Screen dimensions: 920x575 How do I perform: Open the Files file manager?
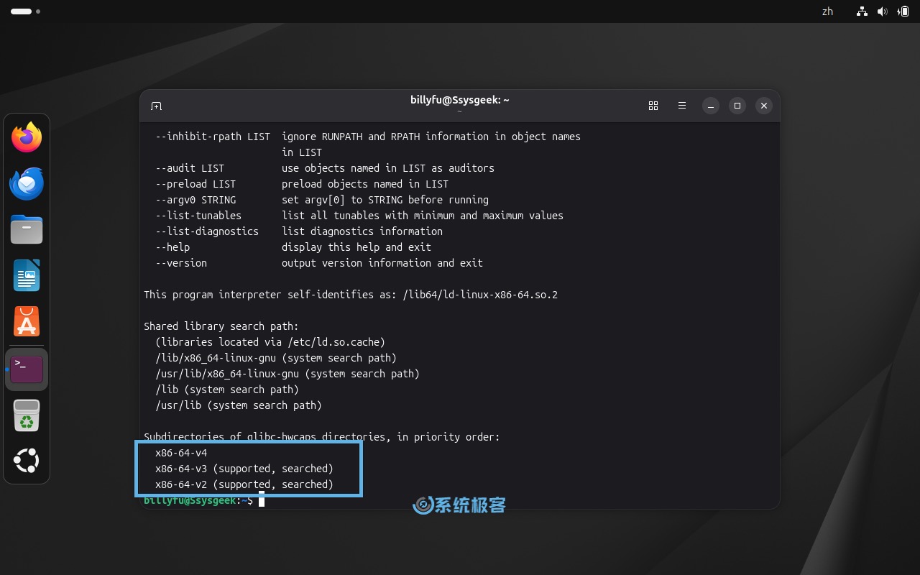(x=27, y=229)
